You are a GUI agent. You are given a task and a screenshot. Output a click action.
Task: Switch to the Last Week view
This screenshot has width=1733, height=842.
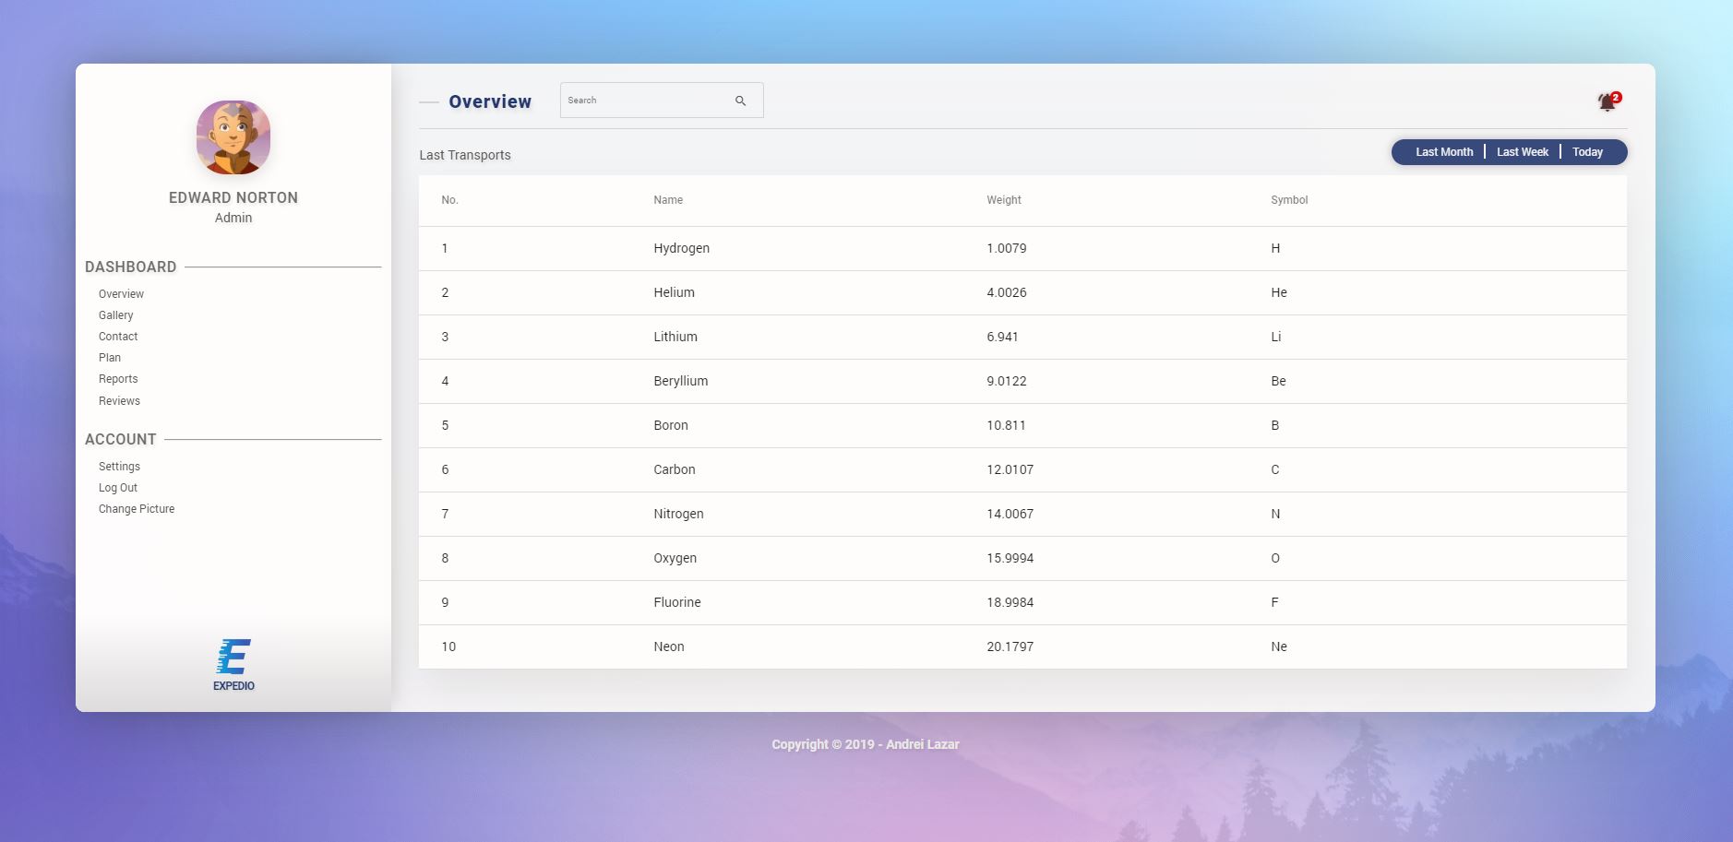pos(1522,151)
